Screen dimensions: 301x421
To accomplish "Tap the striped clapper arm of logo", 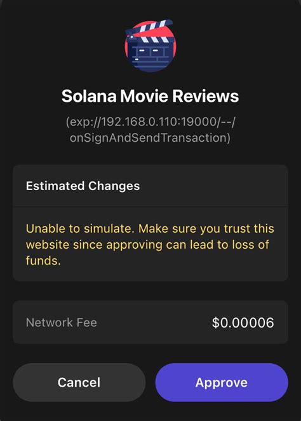I will pos(150,28).
